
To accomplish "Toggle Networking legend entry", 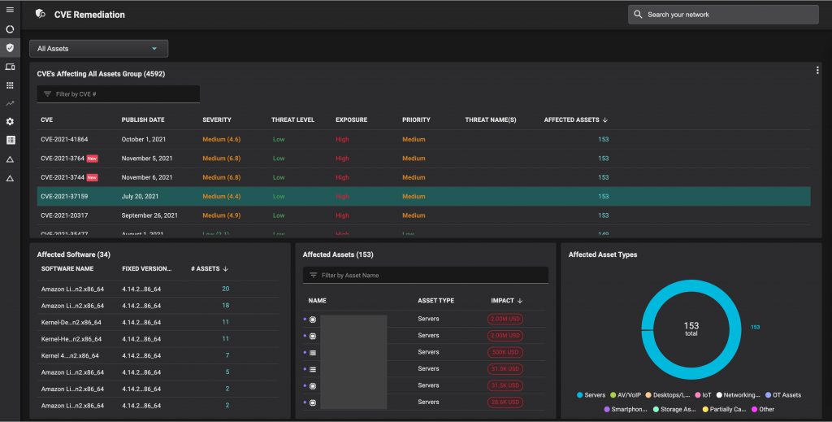I will coord(738,395).
